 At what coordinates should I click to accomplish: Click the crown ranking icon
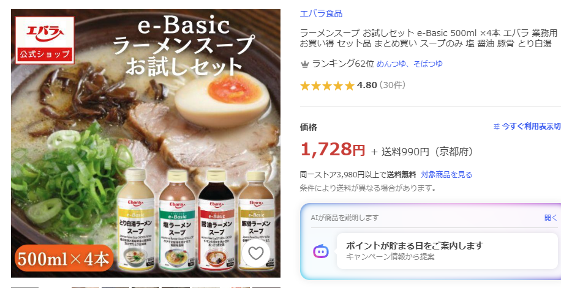coord(304,64)
